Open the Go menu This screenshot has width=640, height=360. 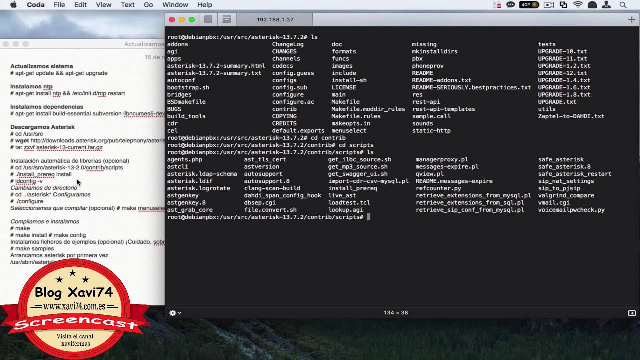148,5
